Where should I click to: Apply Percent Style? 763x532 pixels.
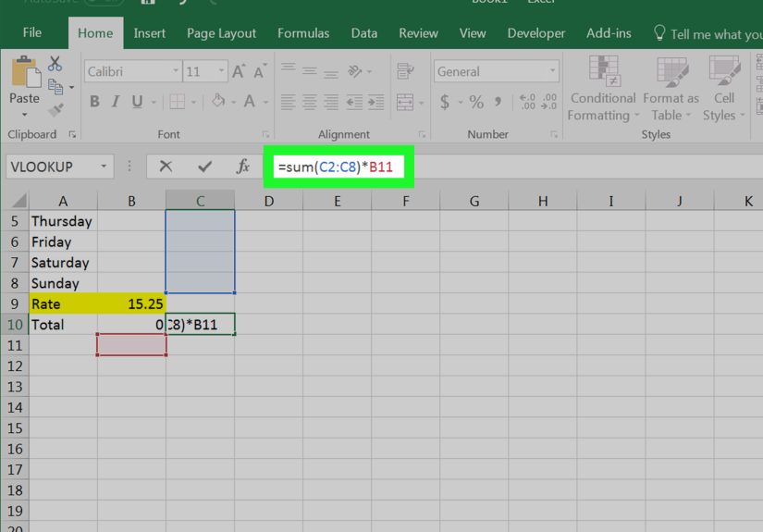[476, 102]
